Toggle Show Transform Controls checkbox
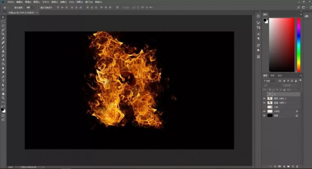This screenshot has width=312, height=169. [x=39, y=8]
